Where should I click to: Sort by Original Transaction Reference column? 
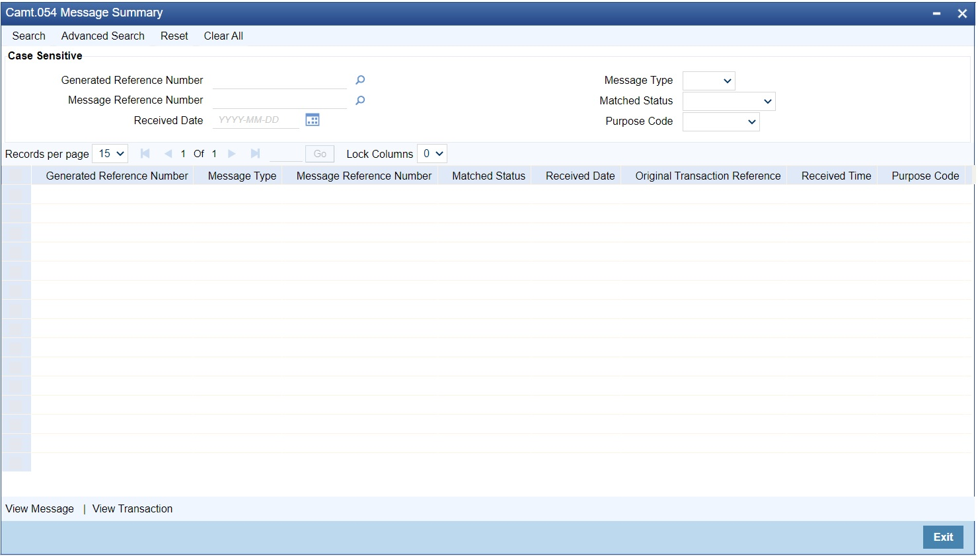708,176
